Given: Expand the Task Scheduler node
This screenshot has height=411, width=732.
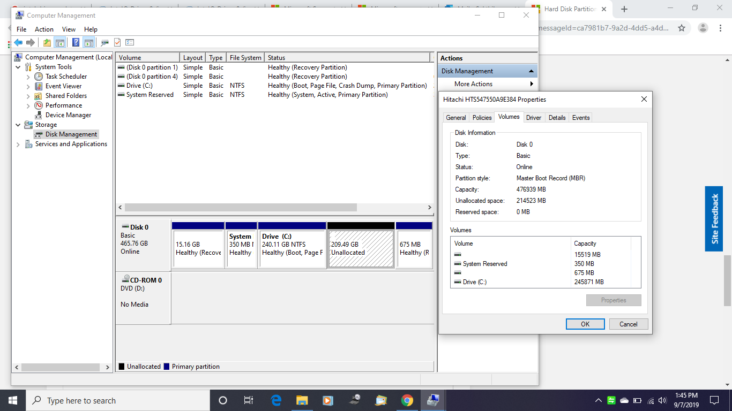Looking at the screenshot, I should [x=28, y=77].
